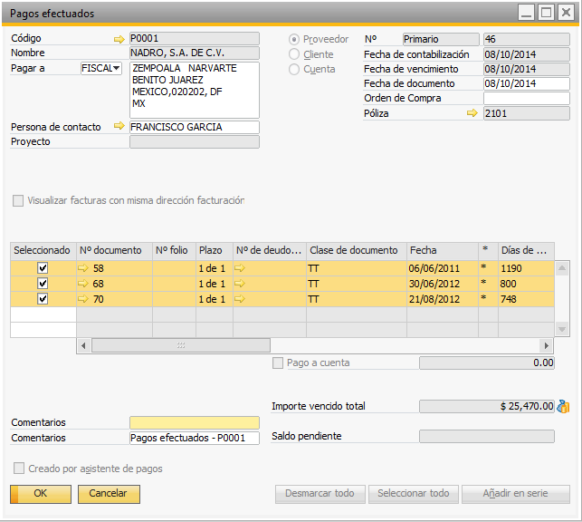This screenshot has height=522, width=582.
Task: Open the payment means icon beside Importe vencido total
Action: click(563, 407)
